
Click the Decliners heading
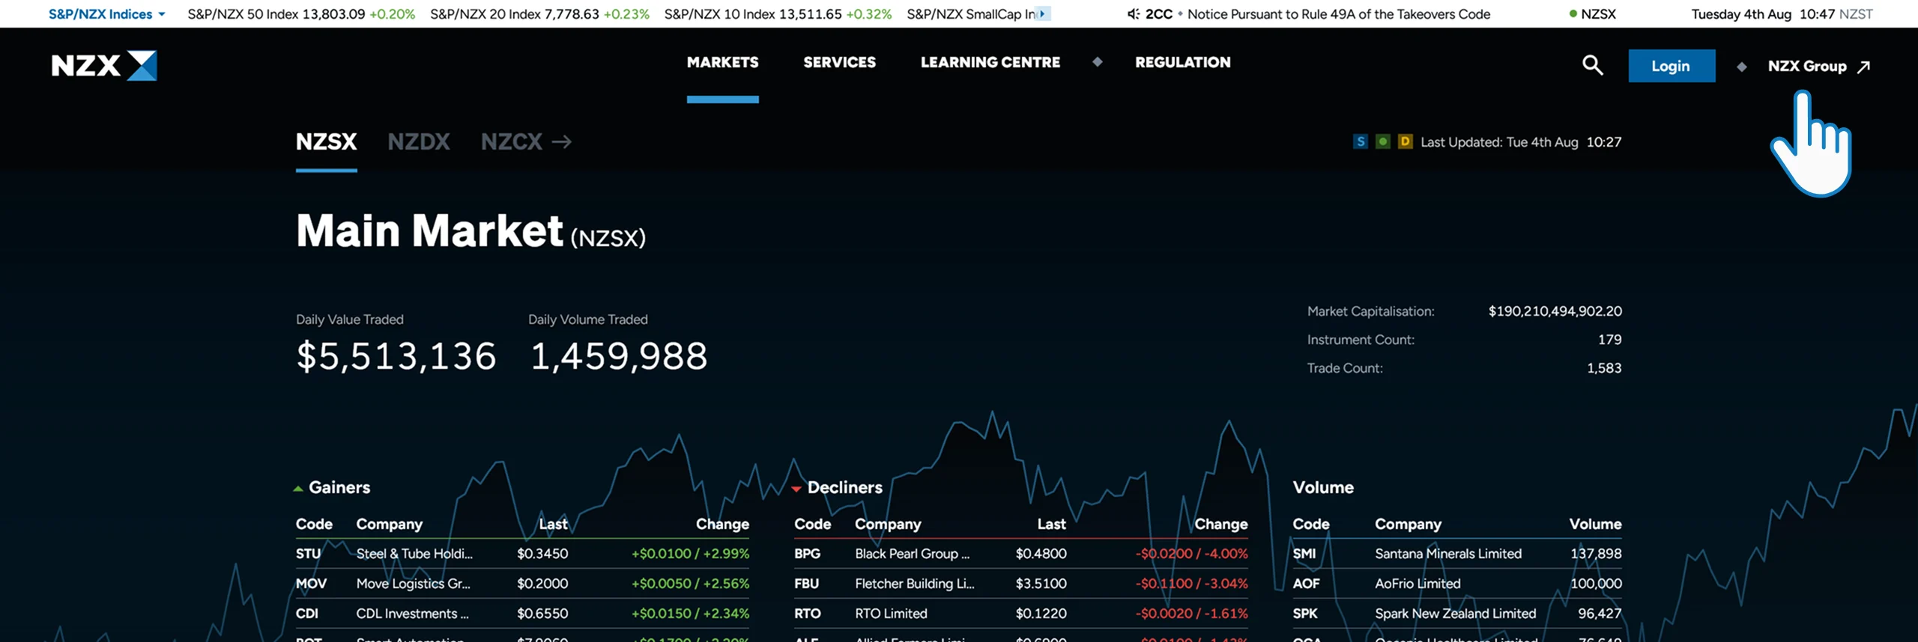845,488
